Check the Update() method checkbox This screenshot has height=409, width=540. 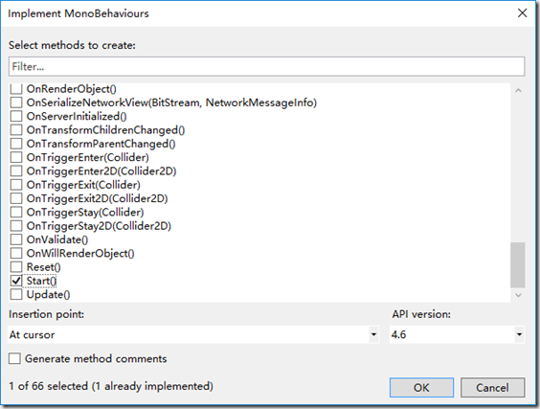pos(16,295)
